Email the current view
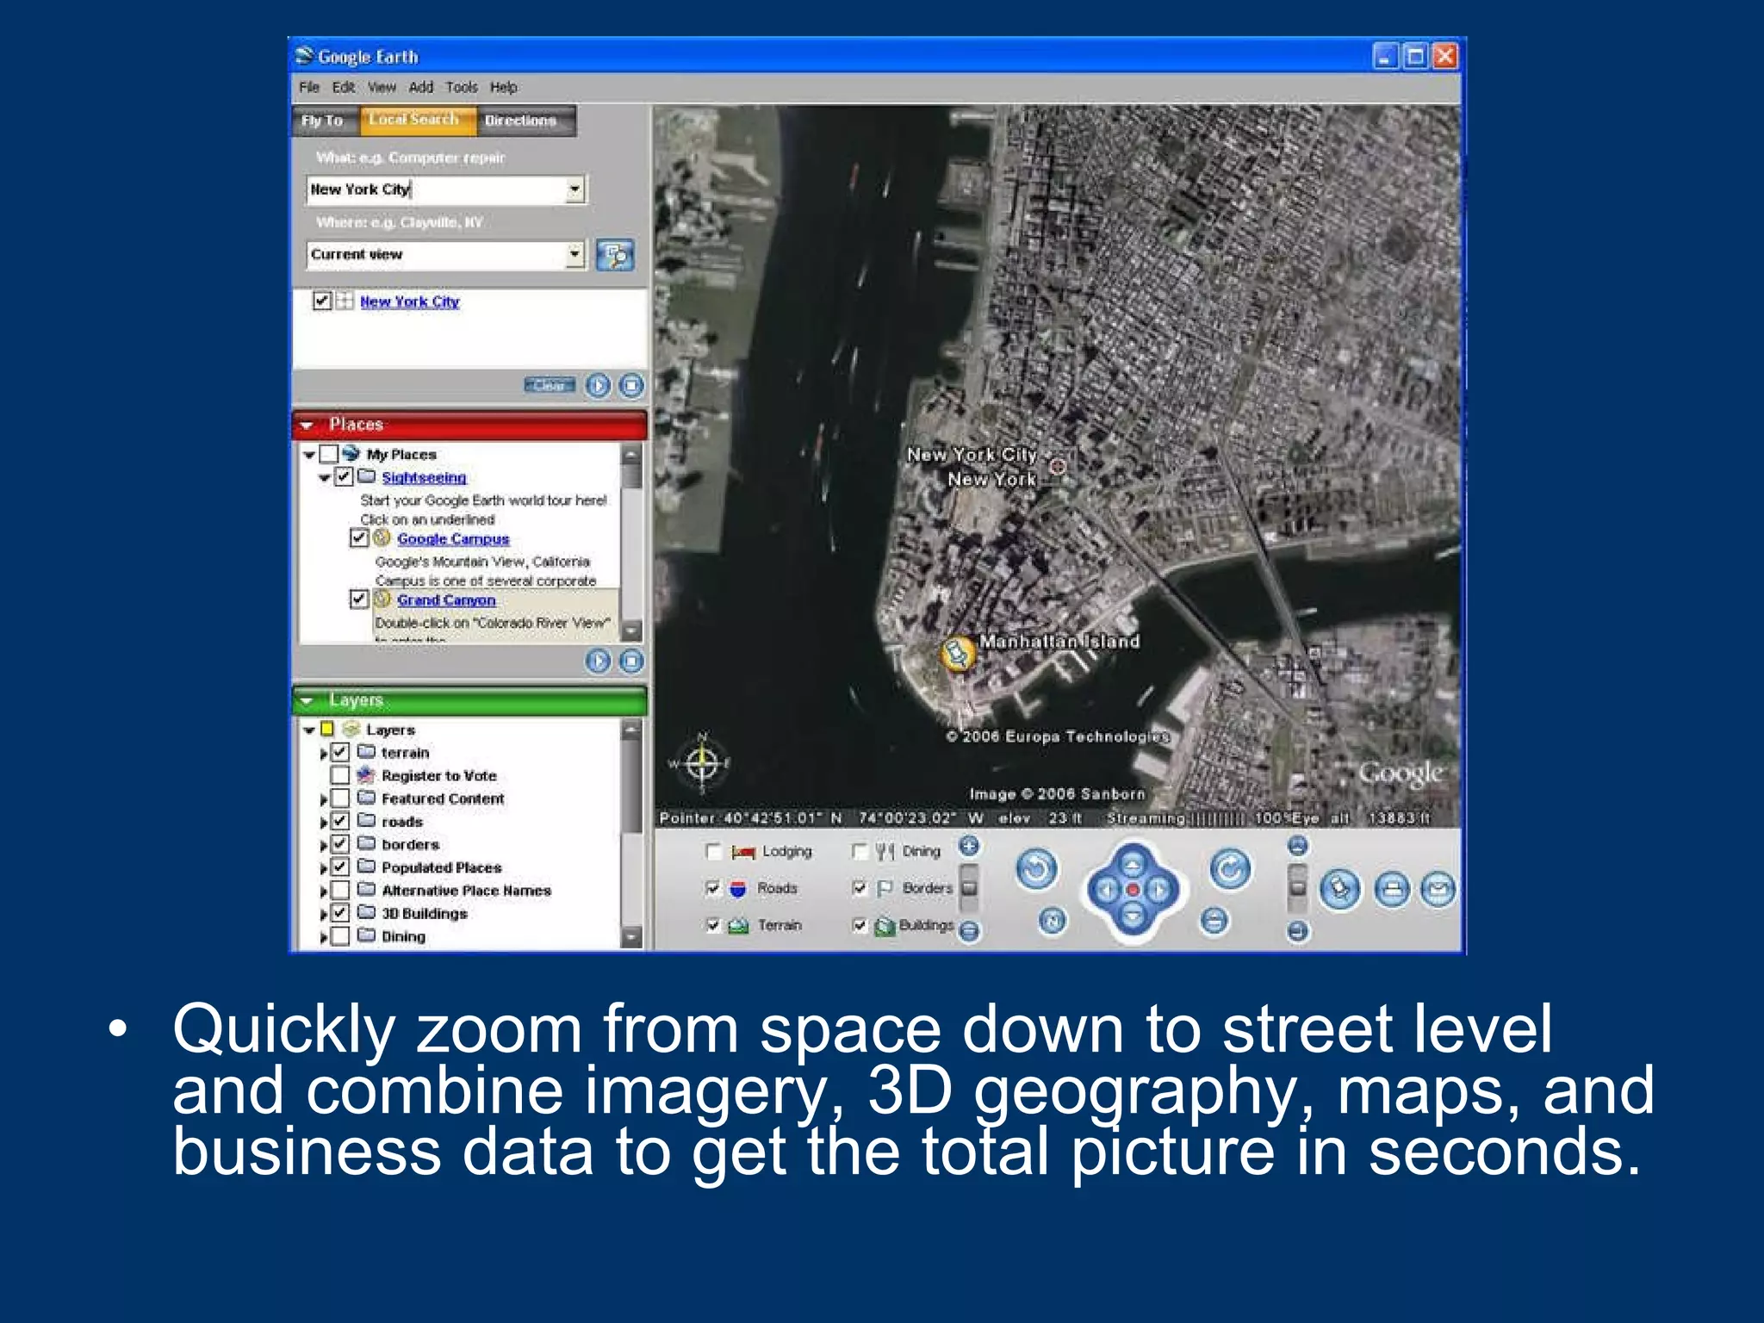Image resolution: width=1764 pixels, height=1323 pixels. coord(1438,890)
